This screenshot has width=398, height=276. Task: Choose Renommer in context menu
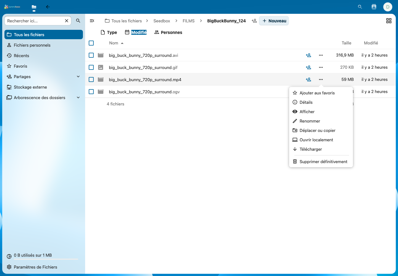click(321, 121)
